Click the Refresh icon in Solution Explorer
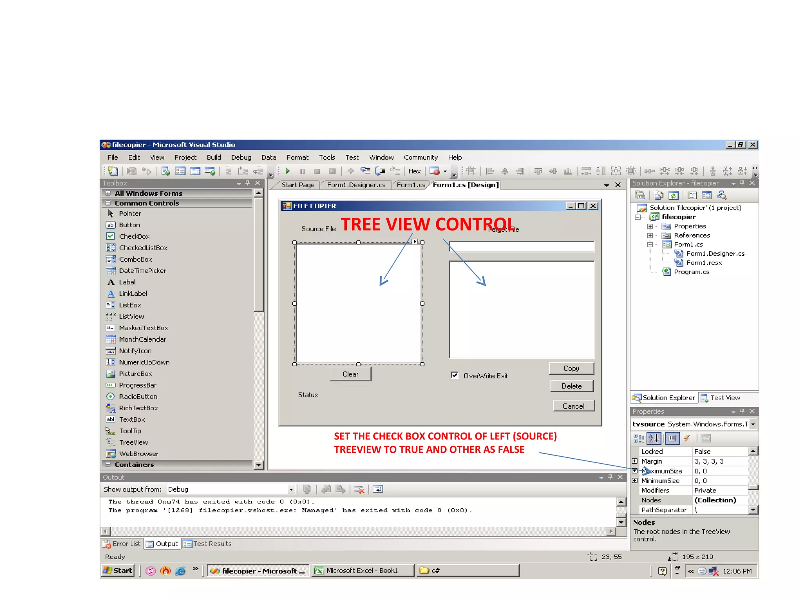Screen dimensions: 799x599 674,195
